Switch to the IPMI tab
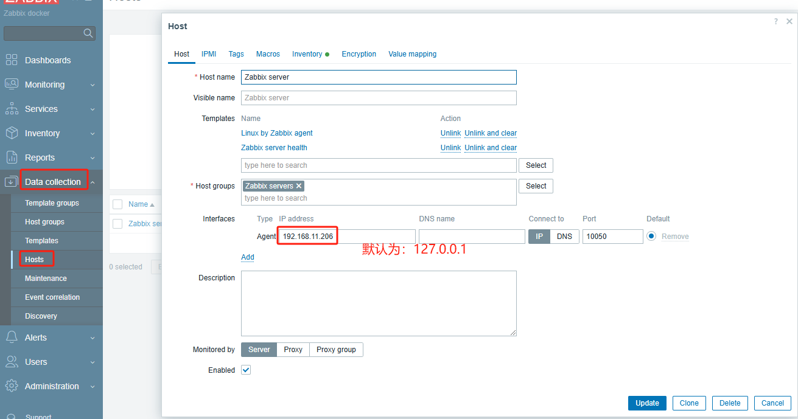This screenshot has height=419, width=798. point(209,54)
